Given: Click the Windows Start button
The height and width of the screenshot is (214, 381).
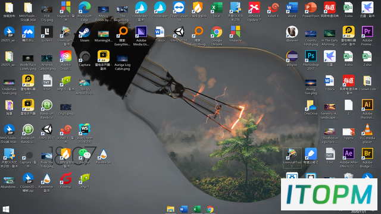Looking at the screenshot, I should tap(6, 209).
